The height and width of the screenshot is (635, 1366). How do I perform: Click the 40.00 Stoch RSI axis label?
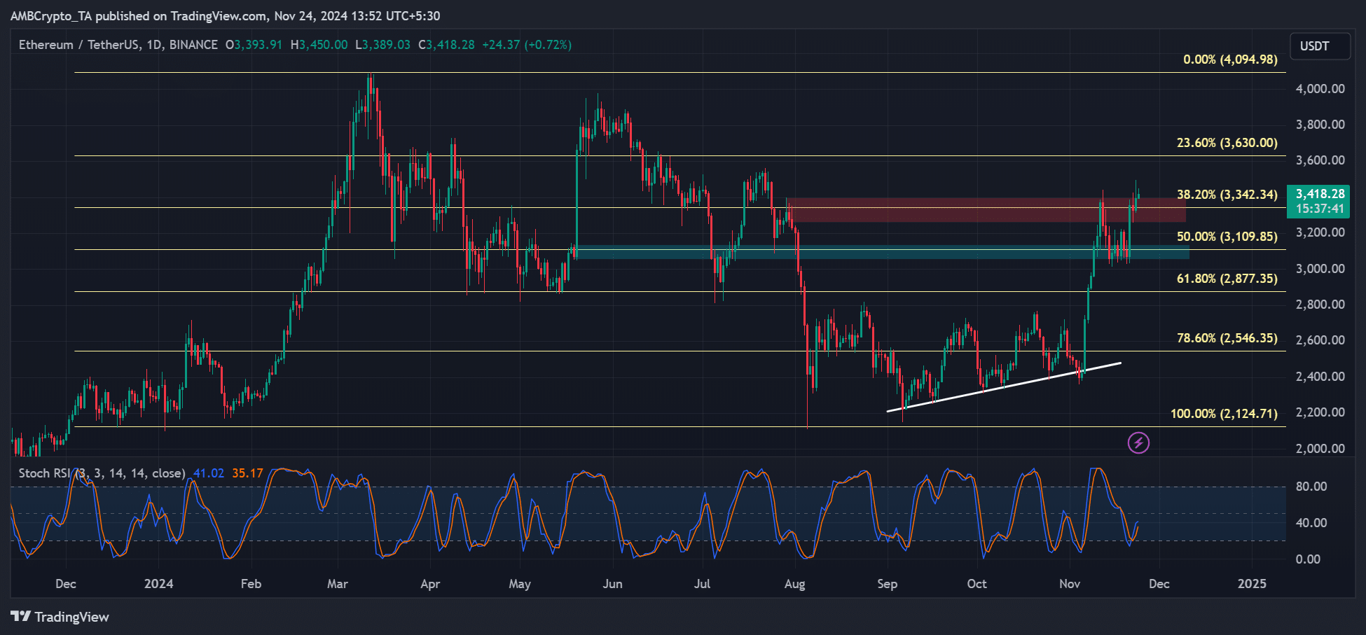pos(1311,523)
